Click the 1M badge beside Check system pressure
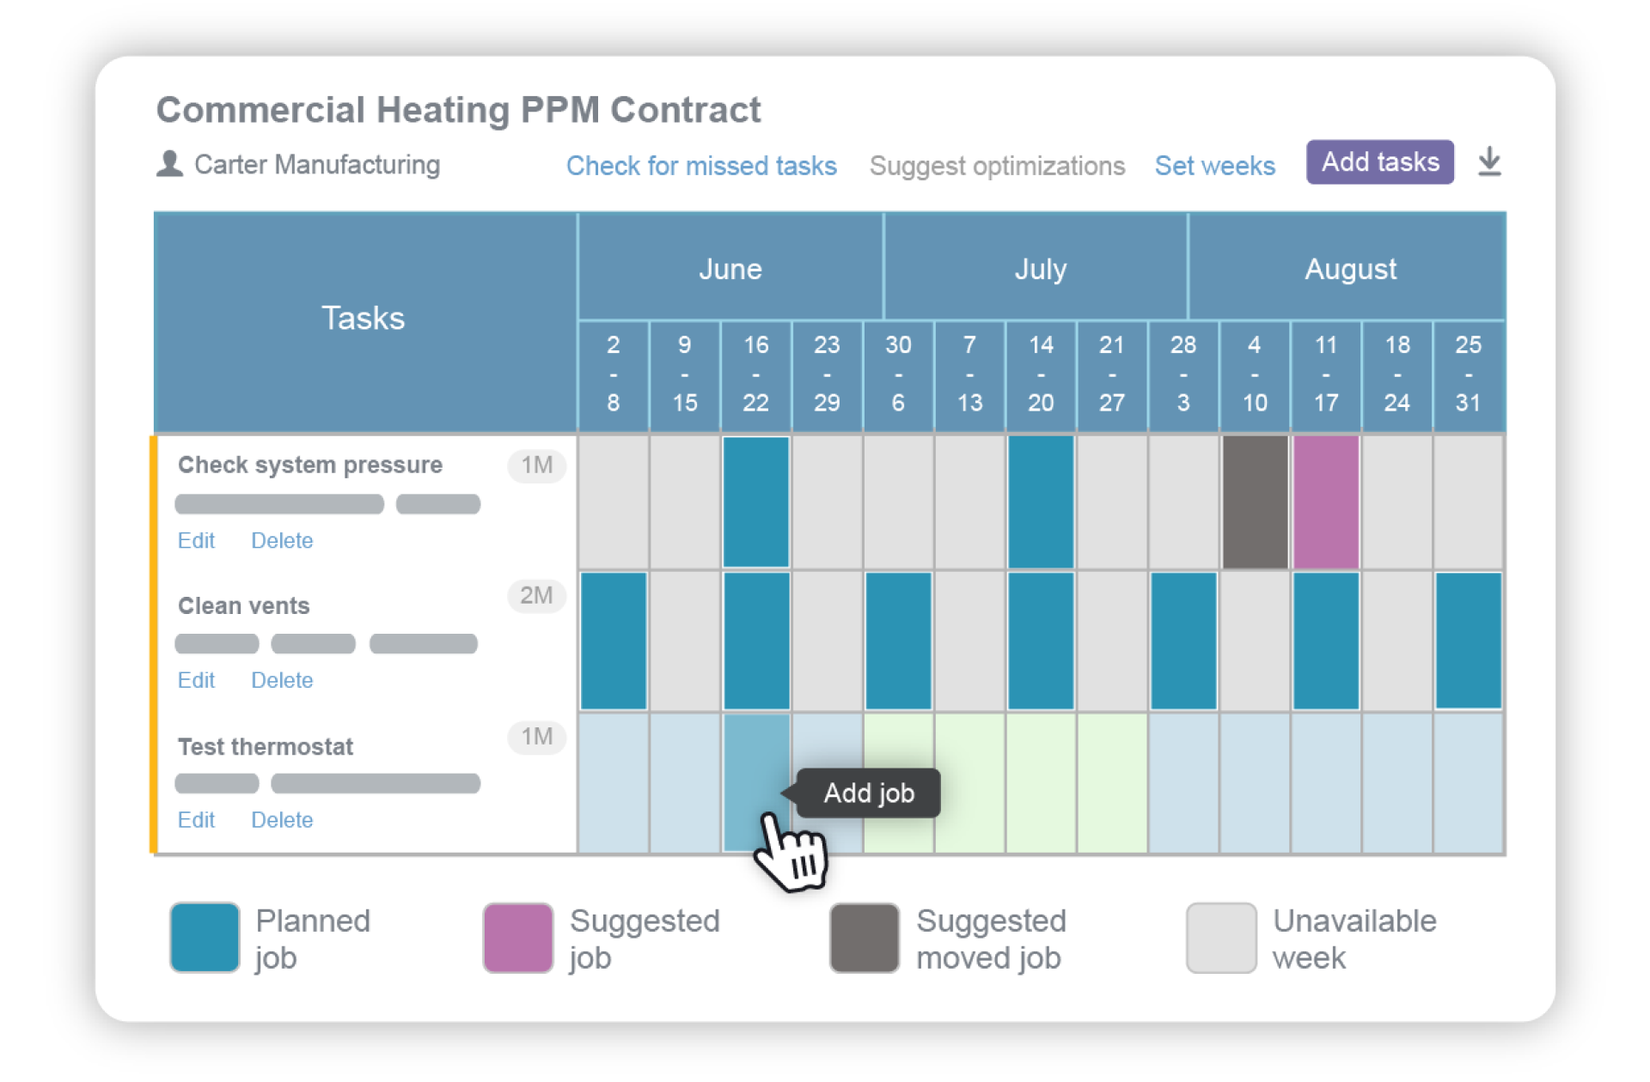 [536, 465]
